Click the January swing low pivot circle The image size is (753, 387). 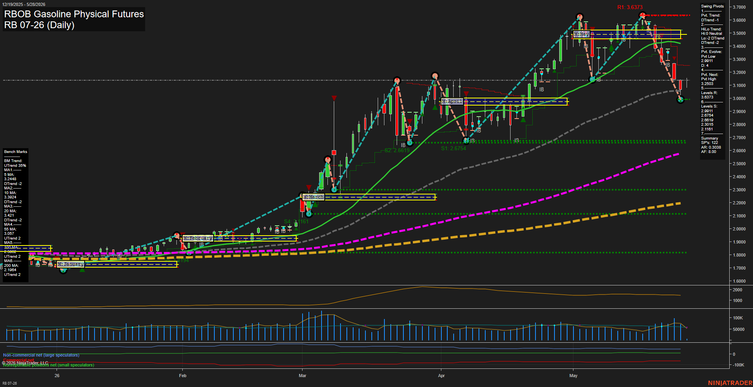[63, 270]
